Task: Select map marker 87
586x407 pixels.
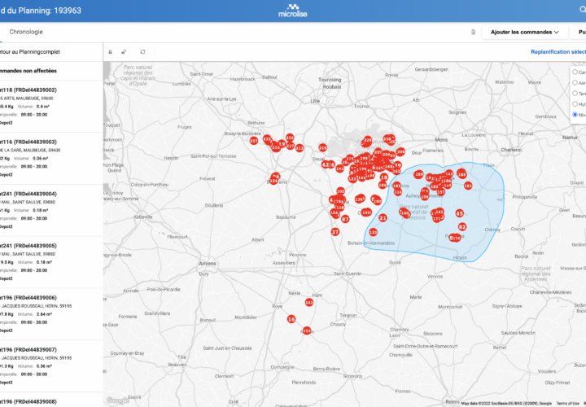Action: coord(345,220)
